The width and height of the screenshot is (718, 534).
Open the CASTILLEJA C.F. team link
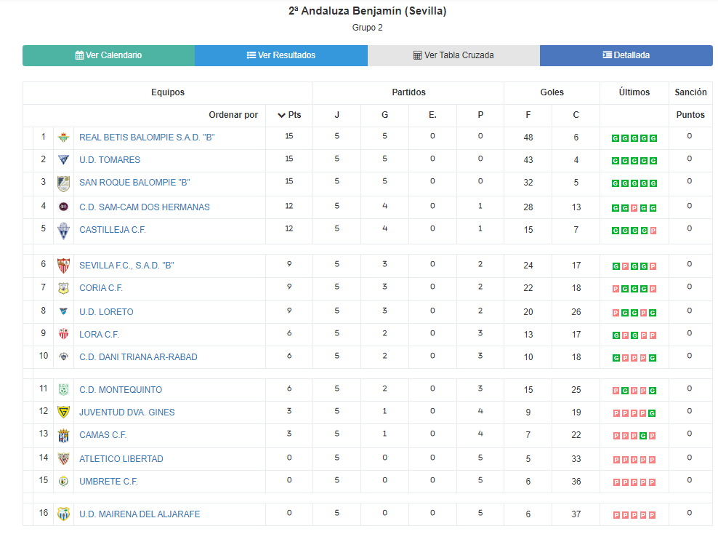point(113,230)
